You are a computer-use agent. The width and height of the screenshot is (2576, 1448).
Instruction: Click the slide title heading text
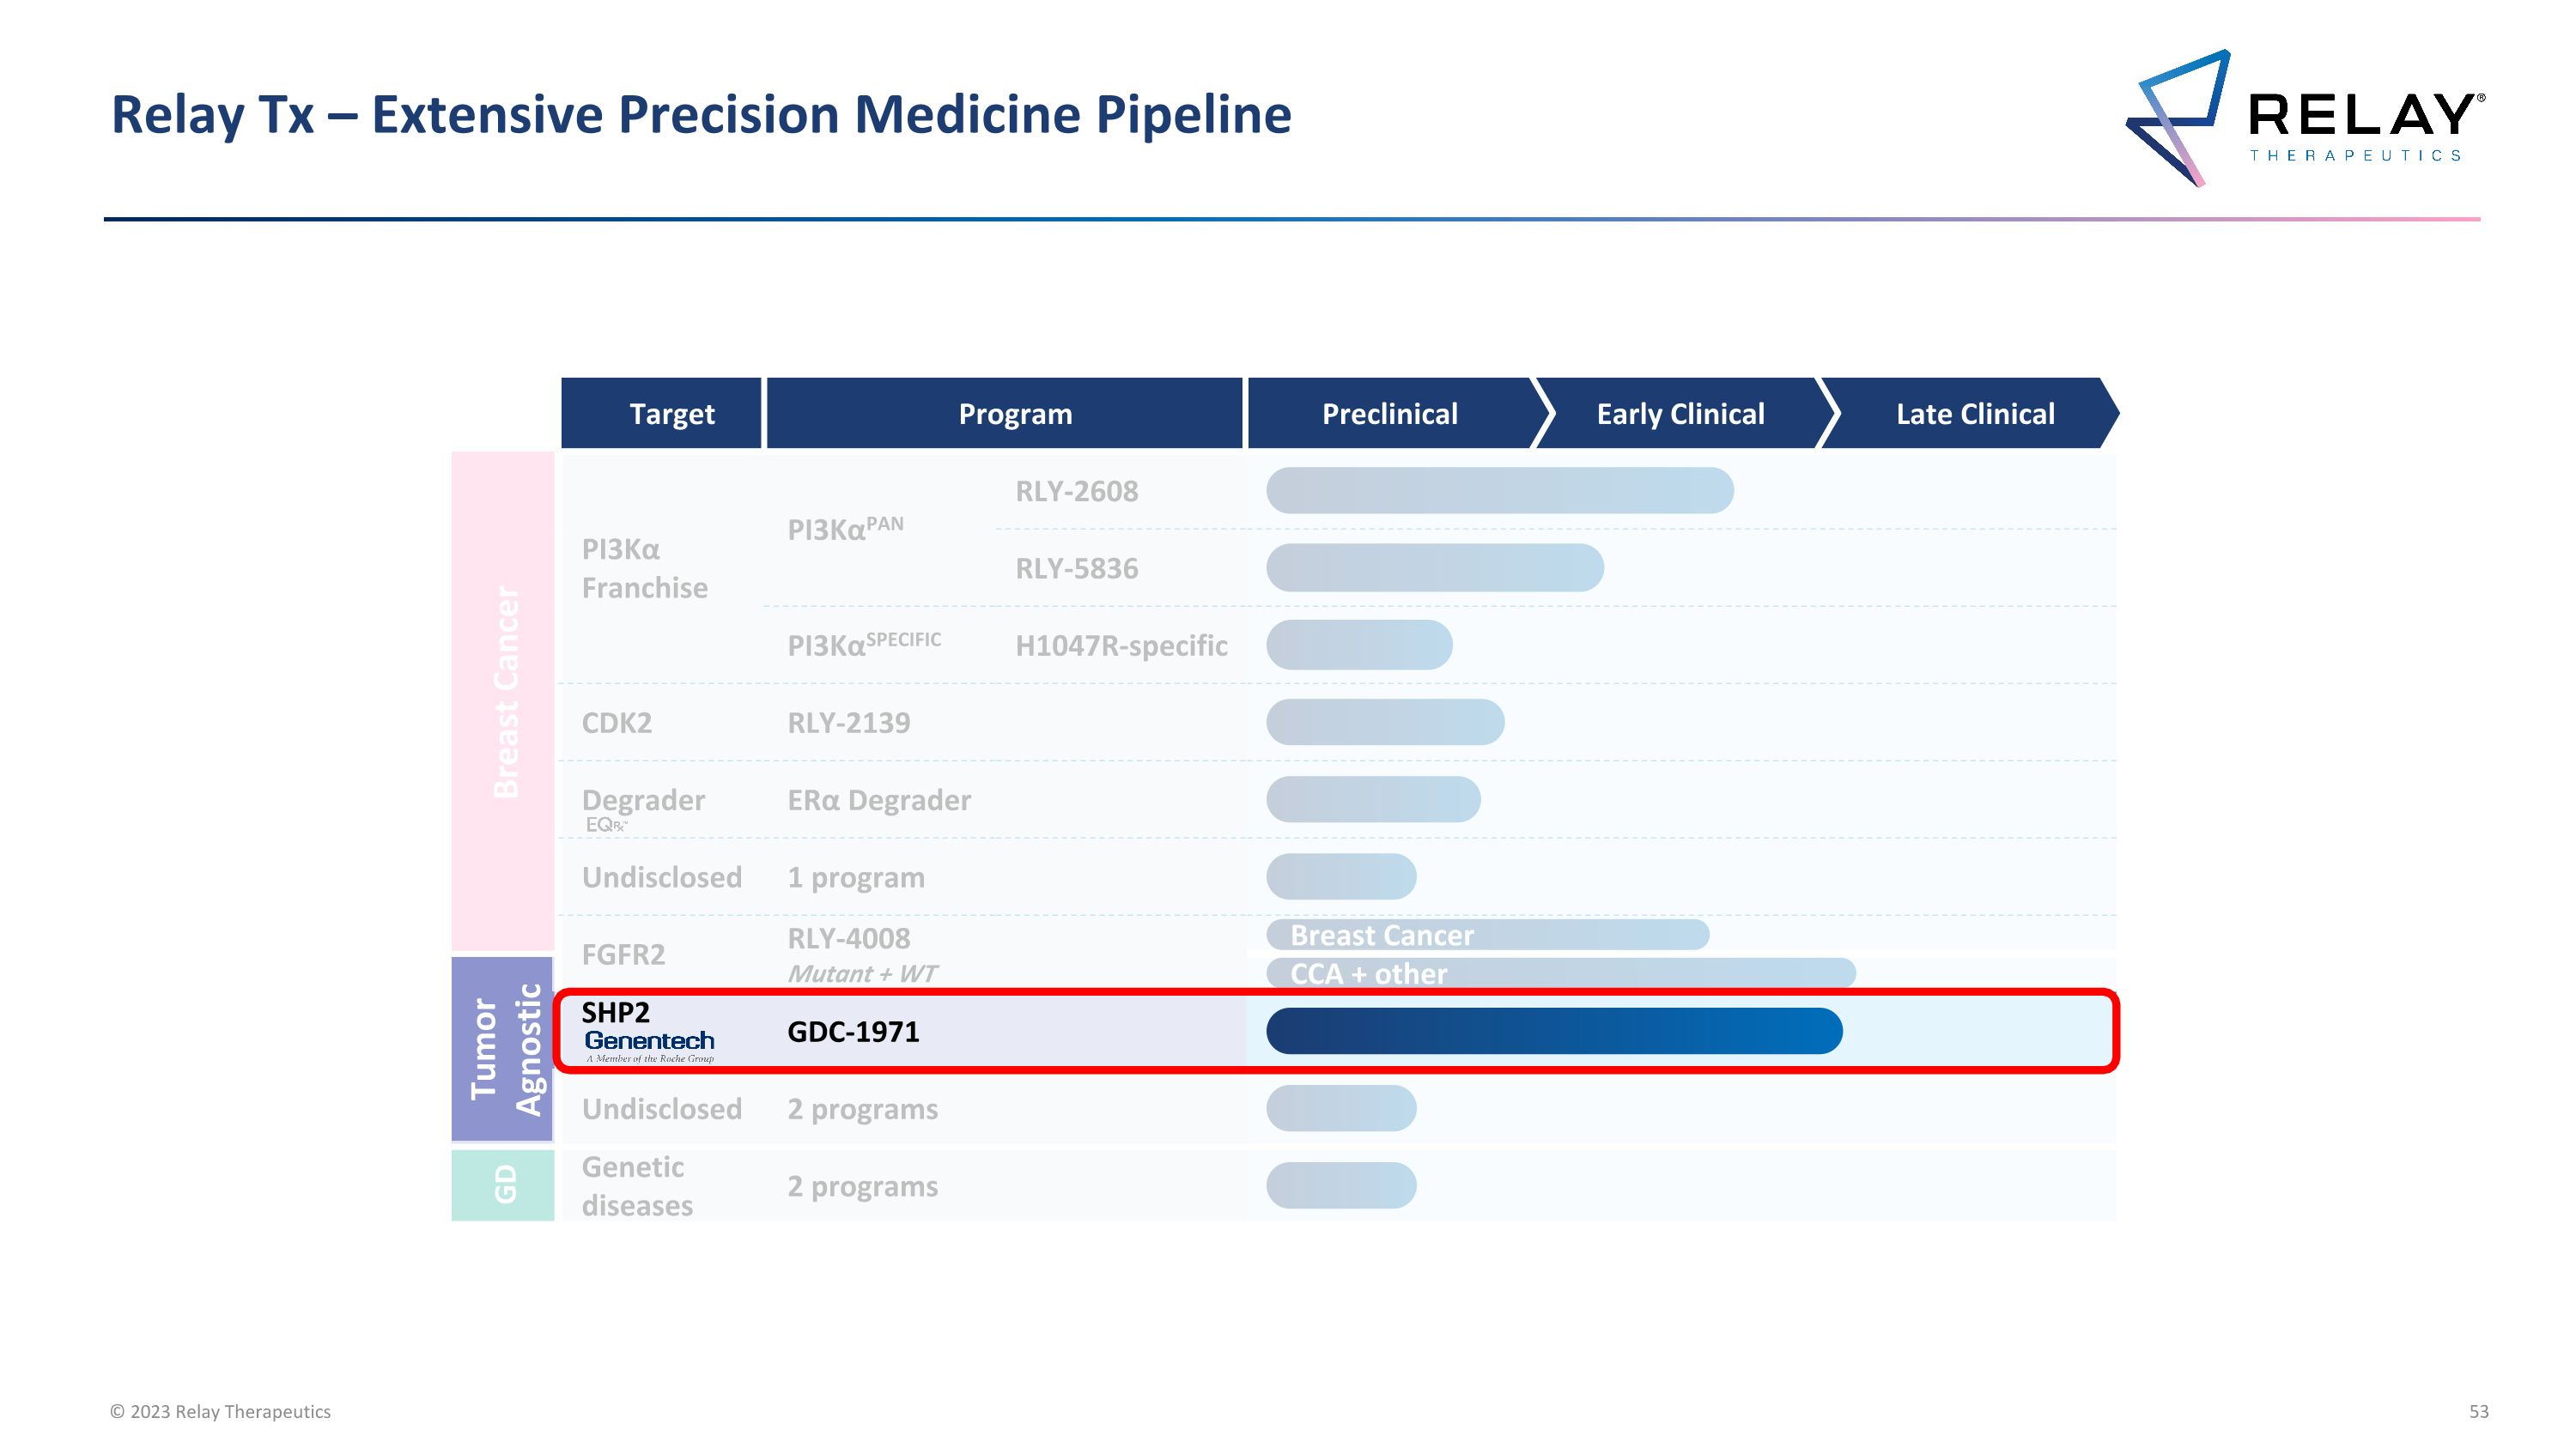tap(700, 114)
